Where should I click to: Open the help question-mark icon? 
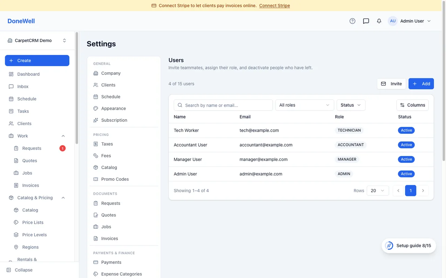(x=352, y=21)
